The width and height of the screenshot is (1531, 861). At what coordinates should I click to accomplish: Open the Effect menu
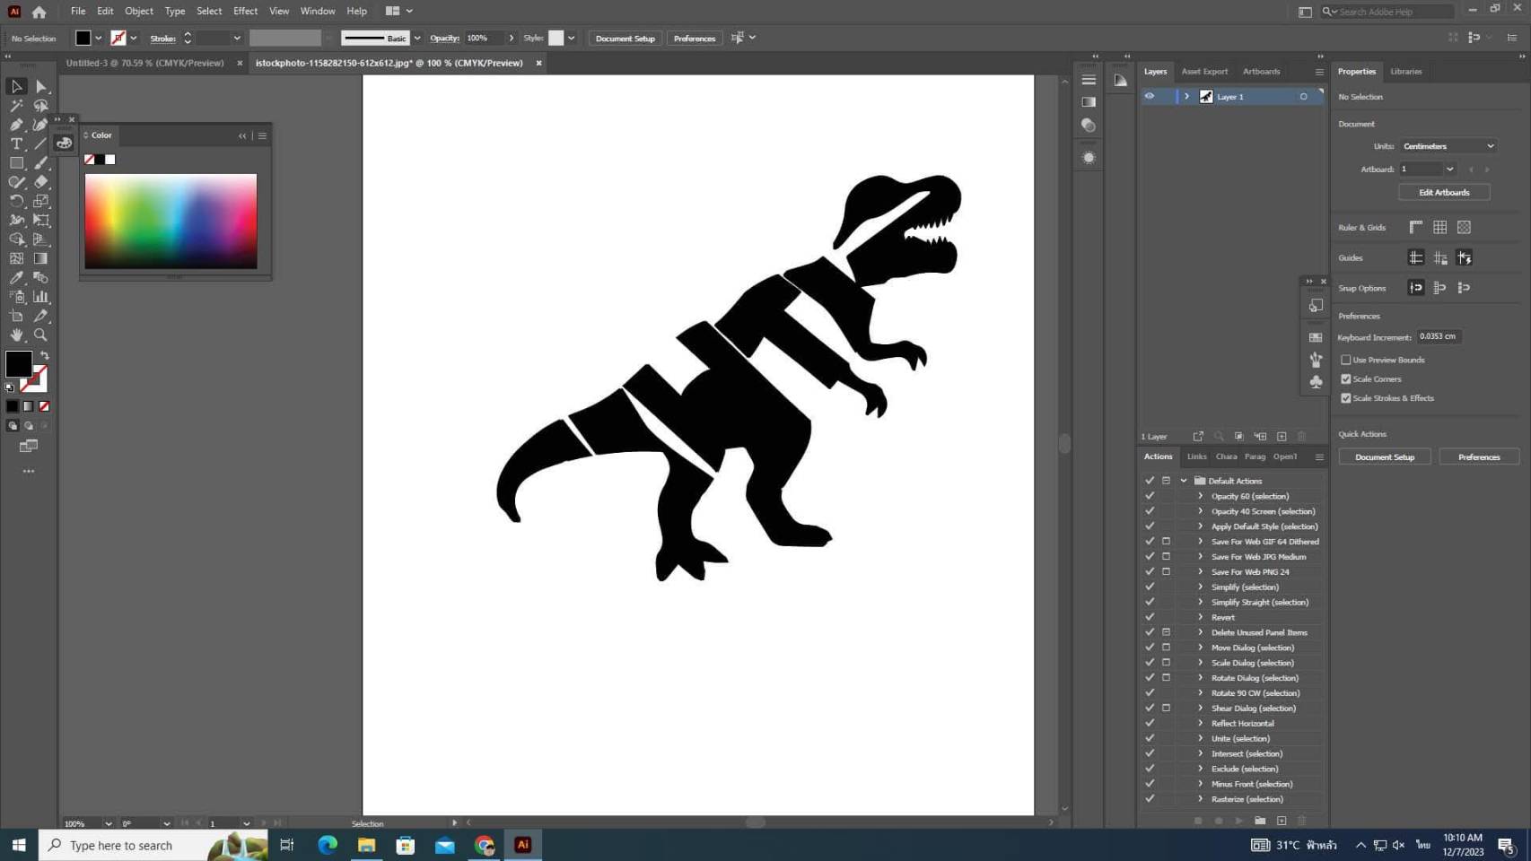245,11
